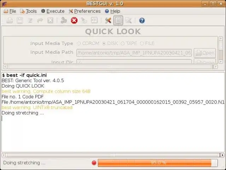Click the ASA_IMP file path log line

(x=113, y=102)
